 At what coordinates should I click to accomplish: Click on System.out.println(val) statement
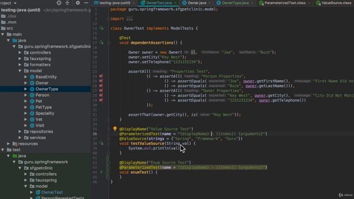tap(155, 148)
